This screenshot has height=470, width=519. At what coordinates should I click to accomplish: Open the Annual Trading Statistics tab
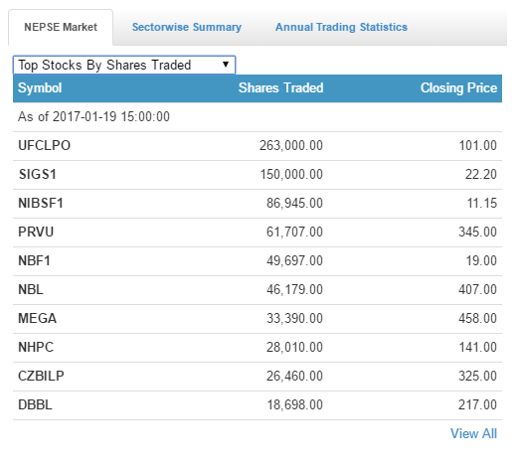click(x=341, y=27)
